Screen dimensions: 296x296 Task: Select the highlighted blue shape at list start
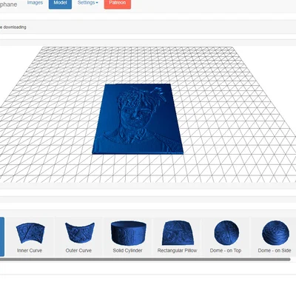pos(2,237)
